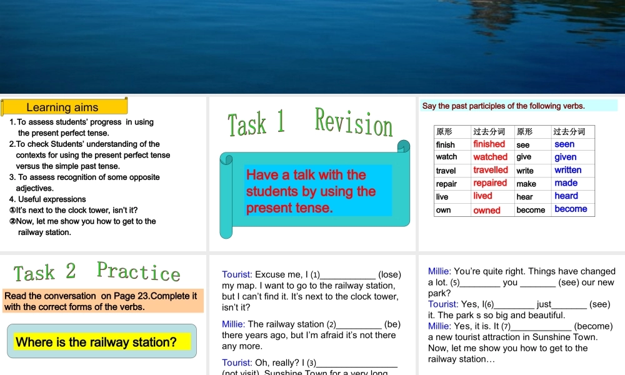Click blank (2) before '(be)'

pyautogui.click(x=359, y=325)
